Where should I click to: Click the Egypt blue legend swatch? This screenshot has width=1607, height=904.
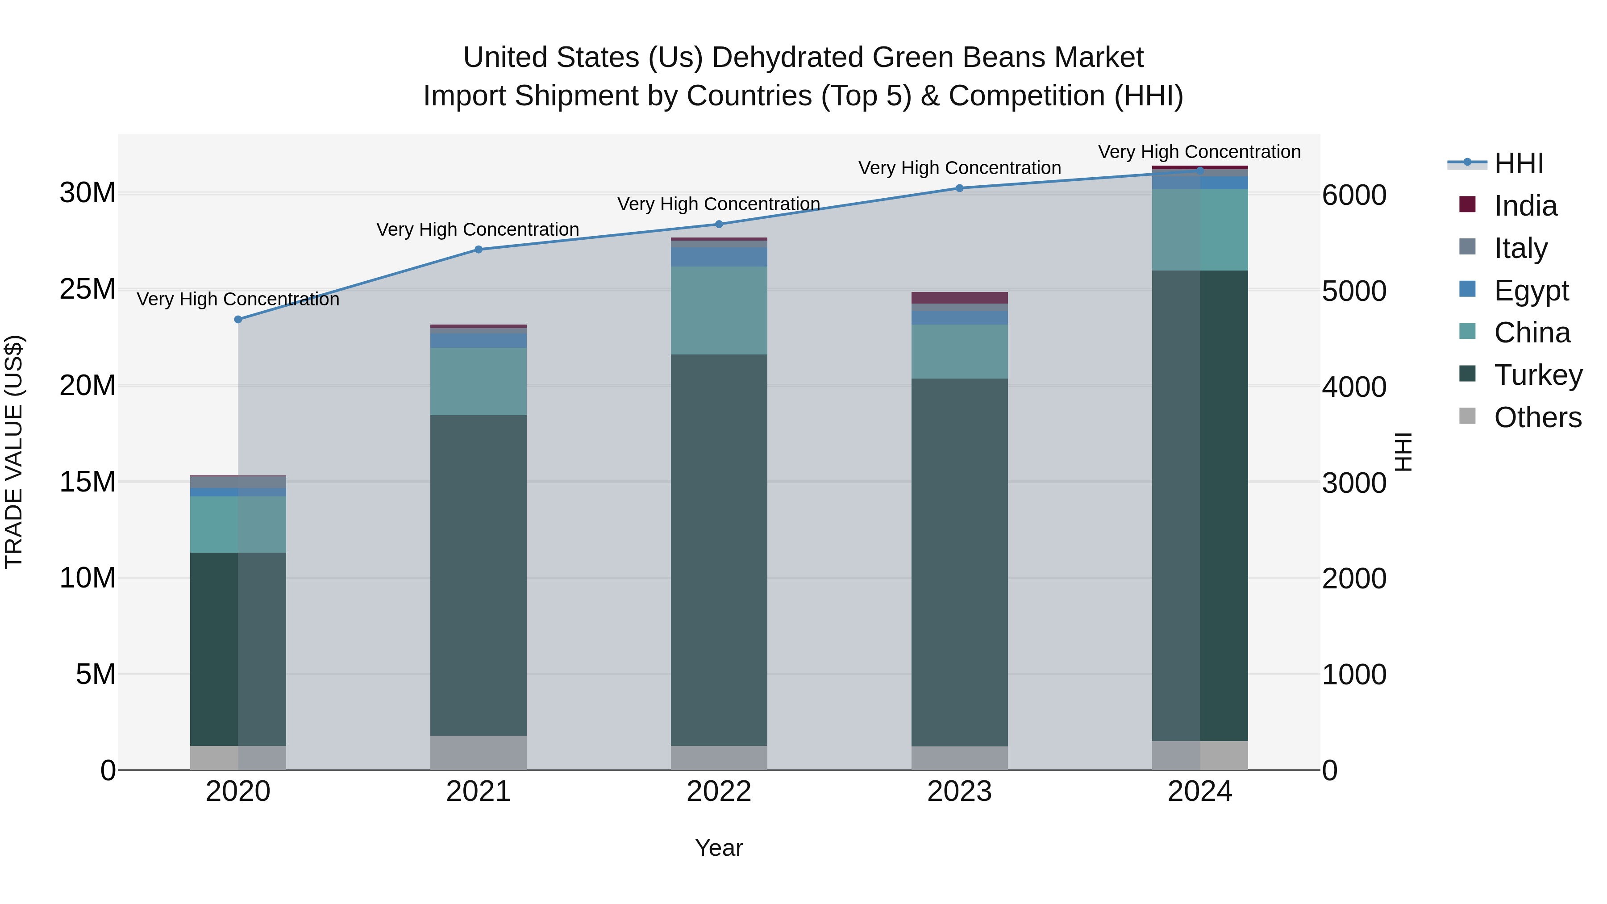pos(1467,289)
